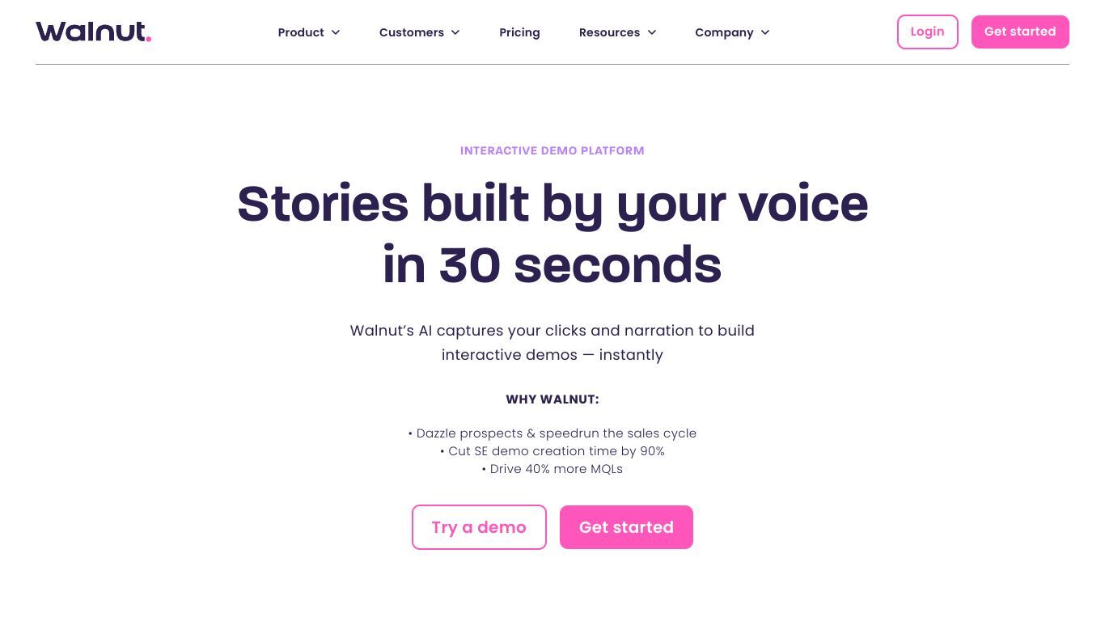Open the Customers menu label
Viewport: 1105px width, 621px height.
click(x=411, y=32)
